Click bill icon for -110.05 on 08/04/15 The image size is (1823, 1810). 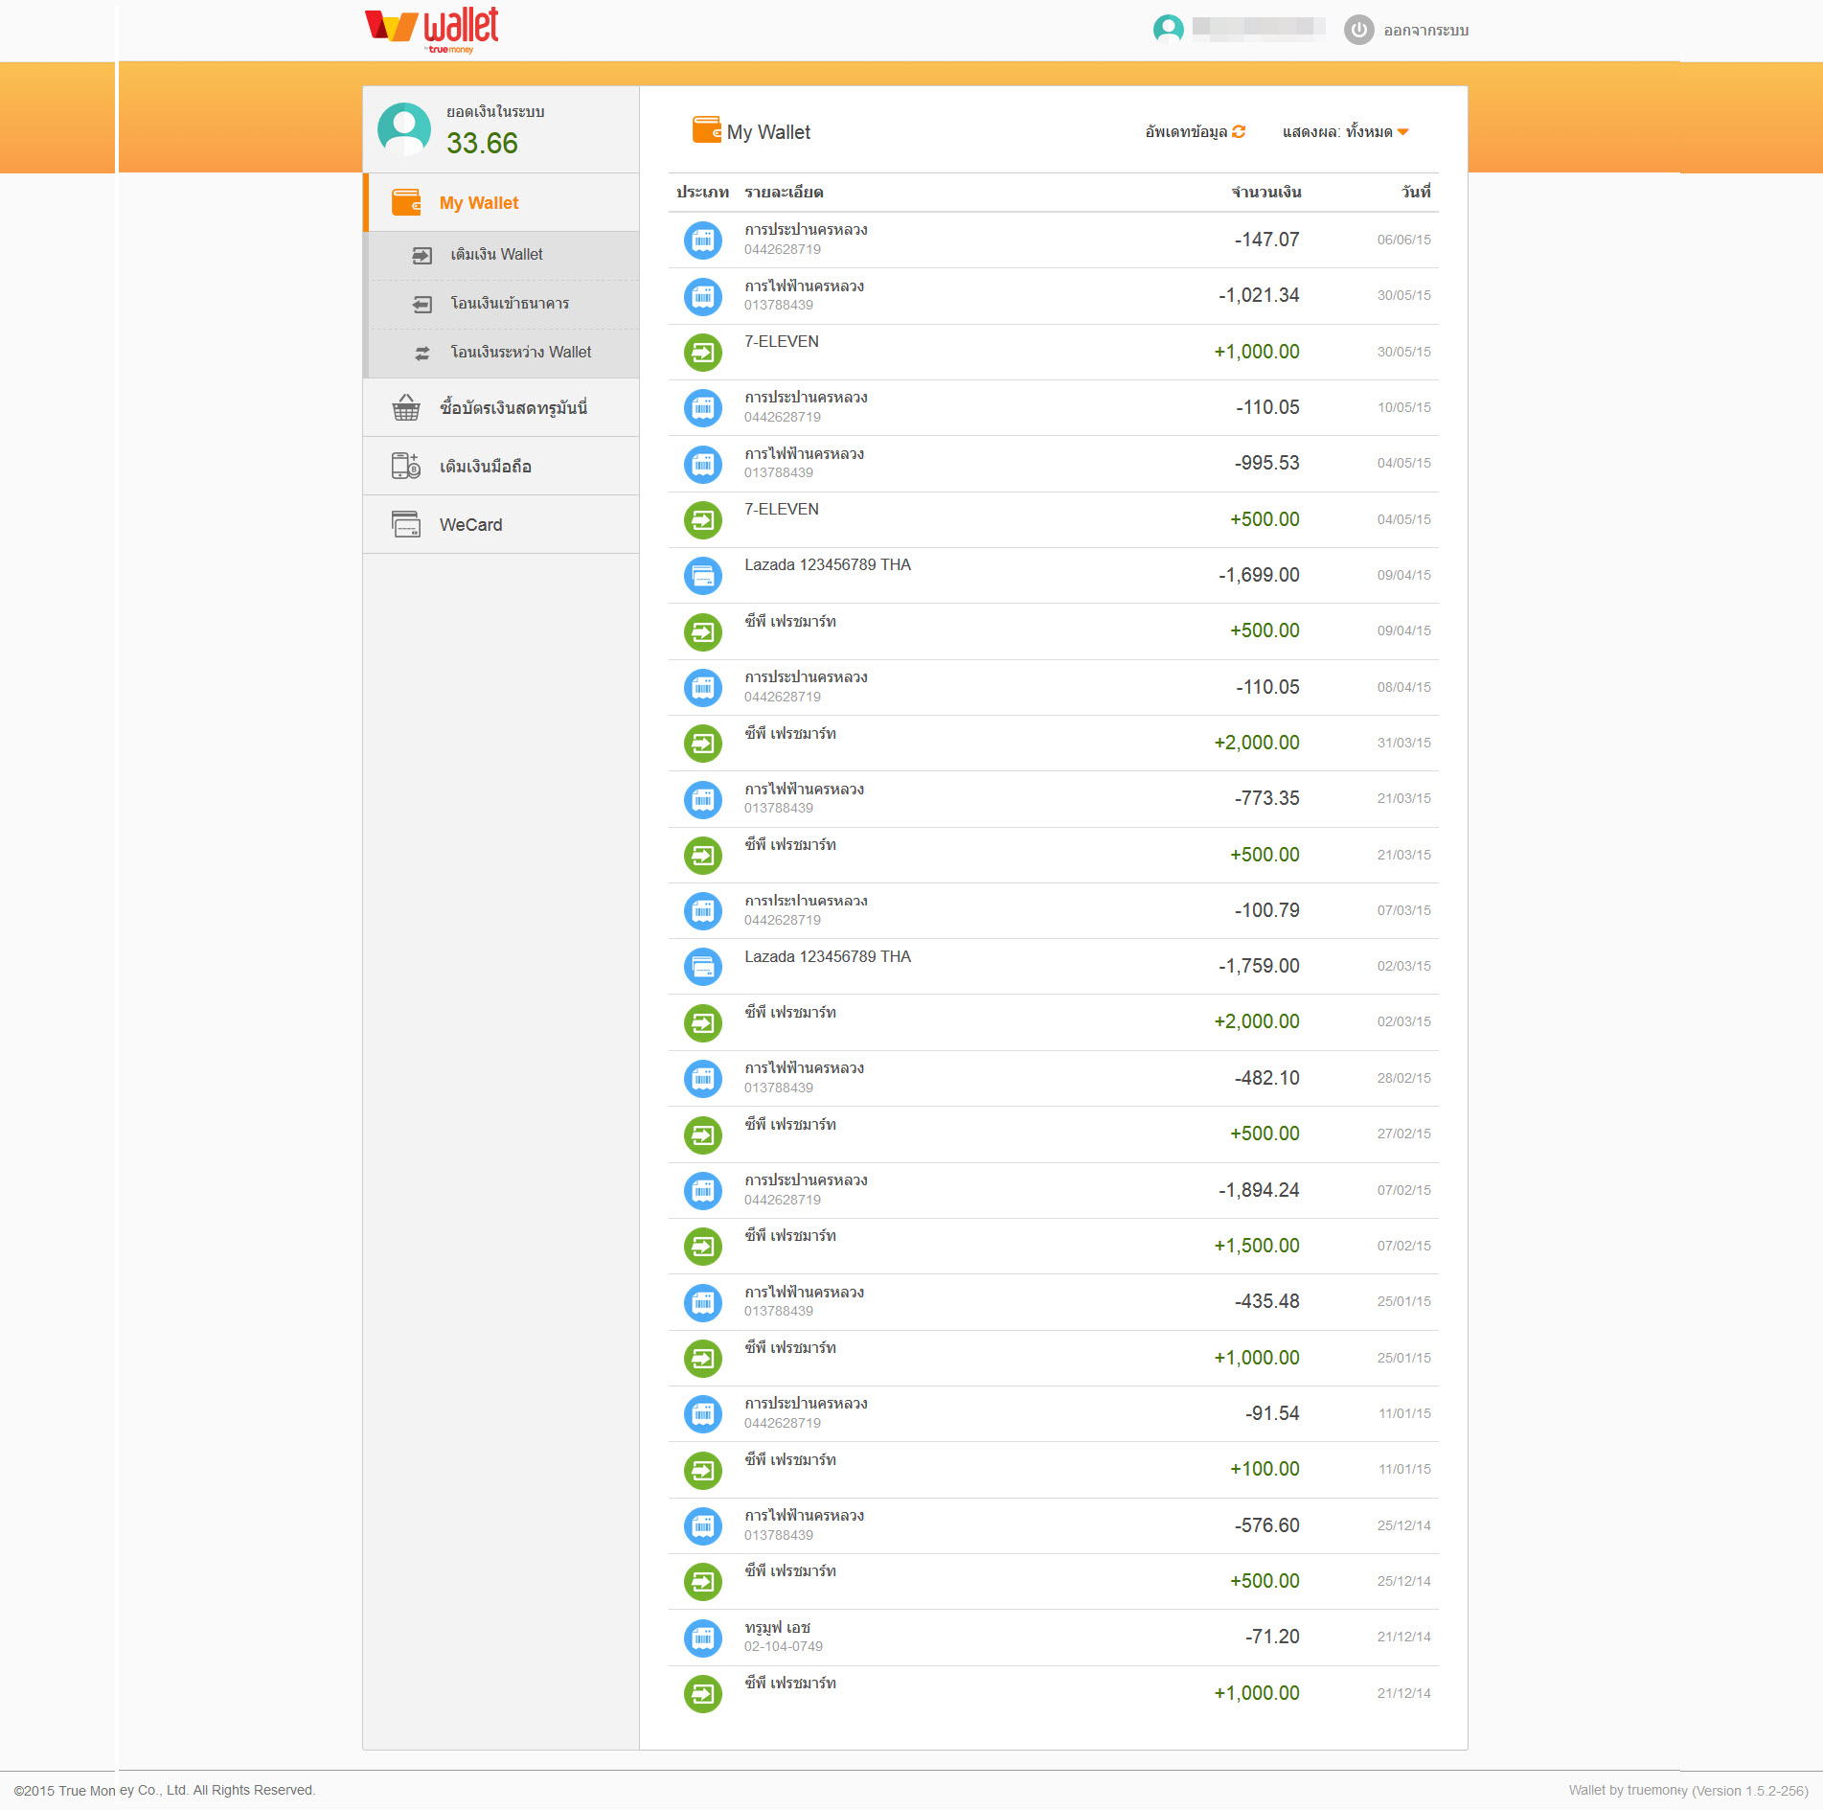703,688
